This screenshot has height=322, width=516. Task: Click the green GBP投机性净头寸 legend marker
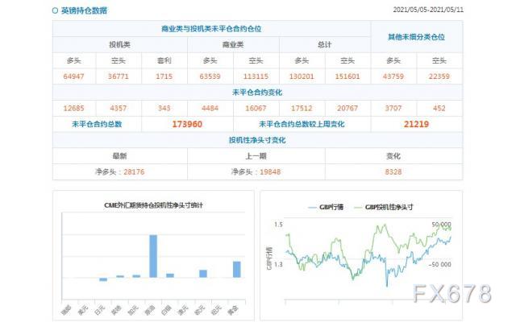[x=358, y=208]
